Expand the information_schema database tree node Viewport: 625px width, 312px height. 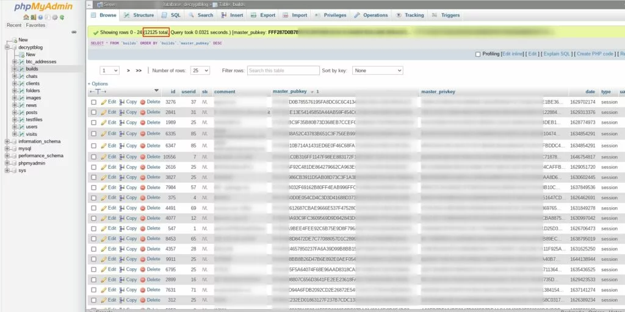[x=6, y=141]
